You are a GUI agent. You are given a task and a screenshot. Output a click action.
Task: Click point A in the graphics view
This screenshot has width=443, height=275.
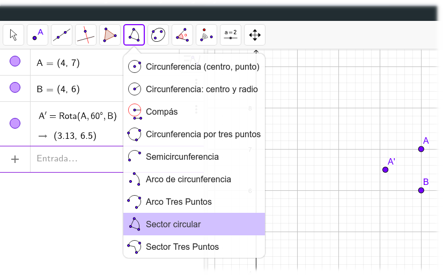click(x=421, y=149)
